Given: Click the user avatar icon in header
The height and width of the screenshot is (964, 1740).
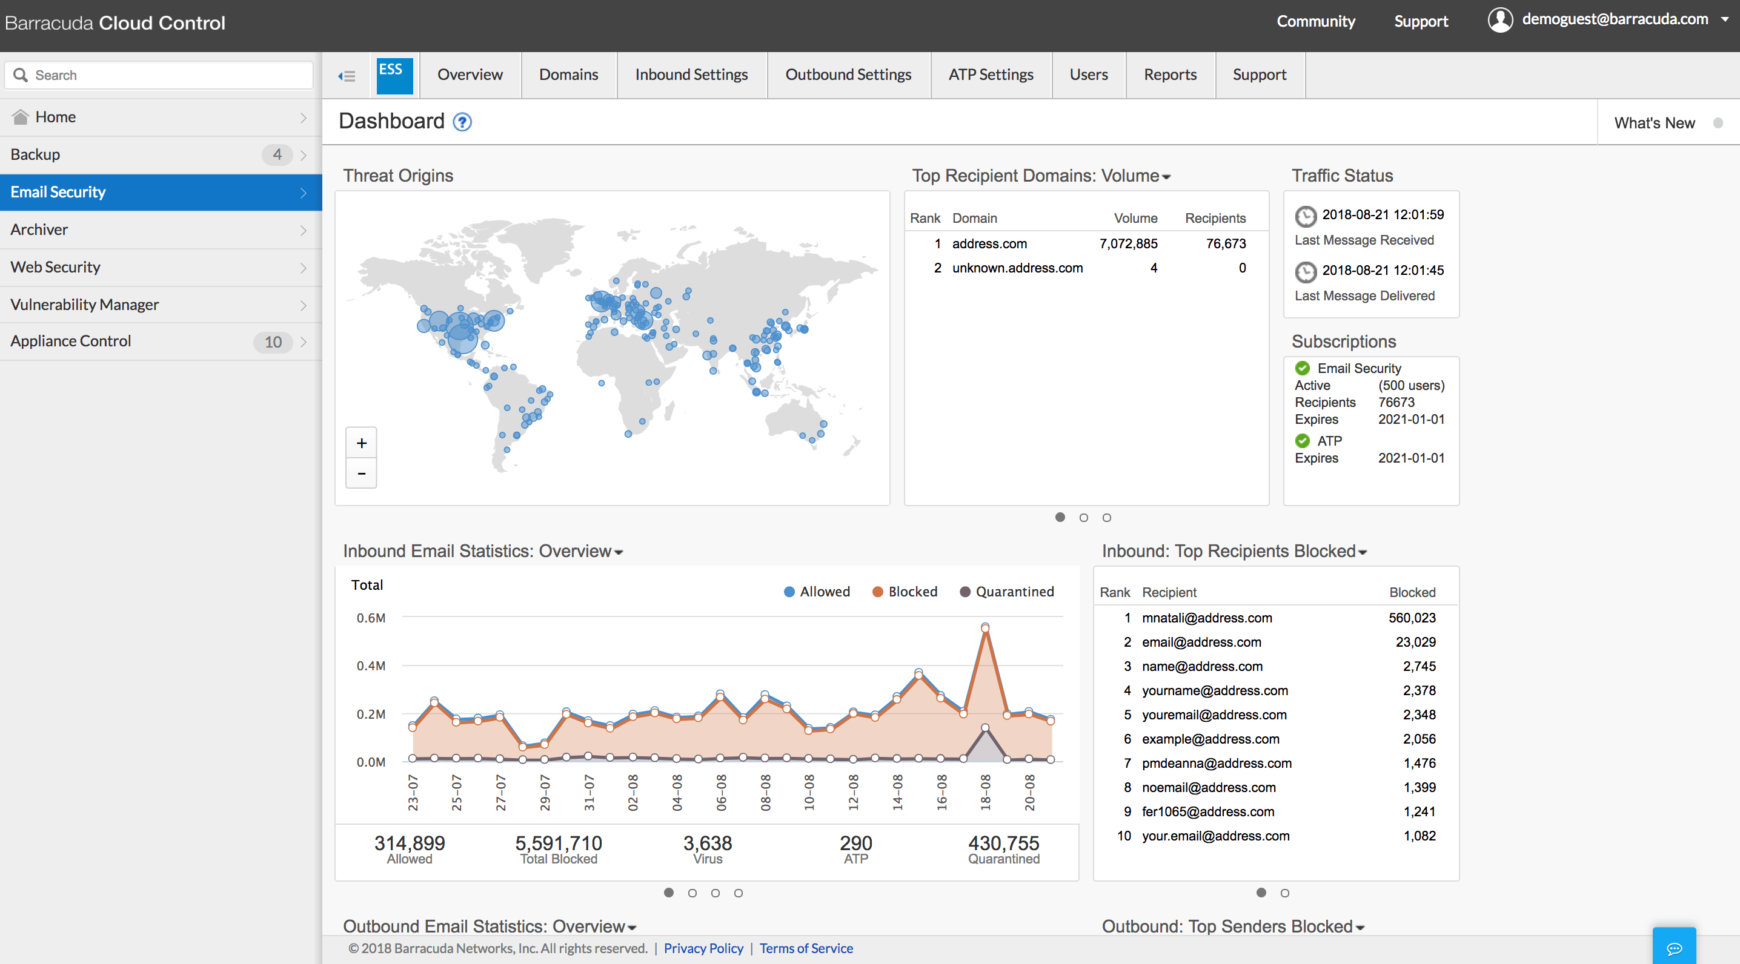Looking at the screenshot, I should point(1499,20).
